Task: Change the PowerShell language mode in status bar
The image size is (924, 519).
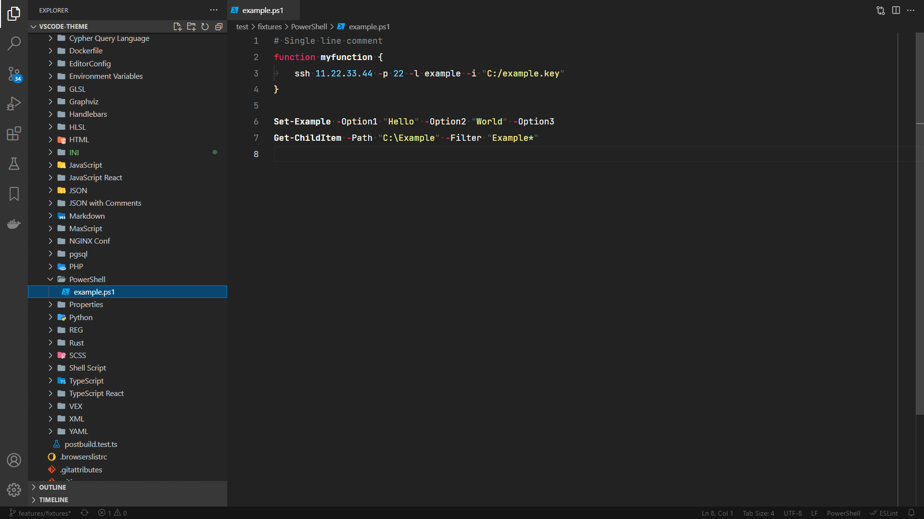Action: pos(843,513)
